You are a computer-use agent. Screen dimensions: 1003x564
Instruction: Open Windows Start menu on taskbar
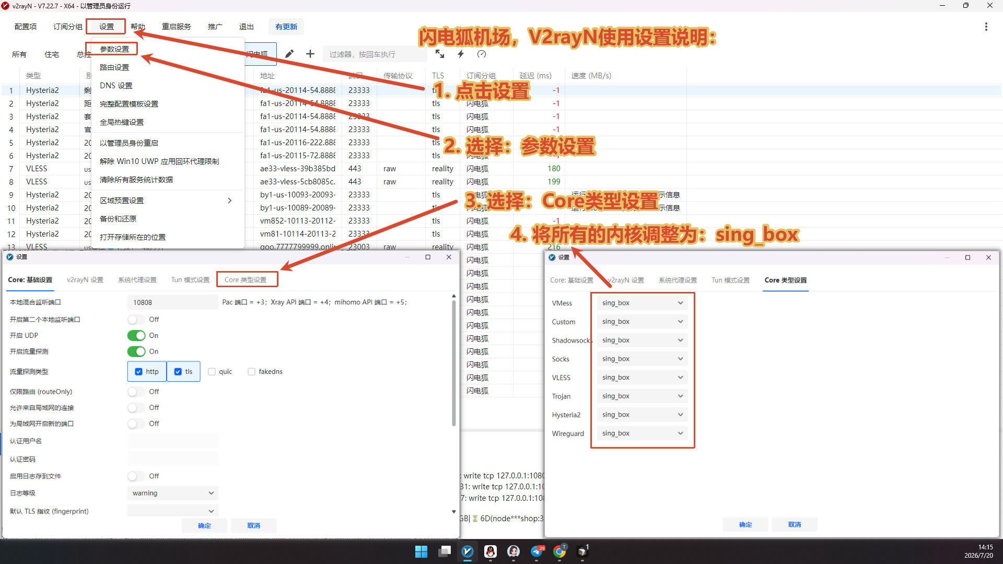pyautogui.click(x=421, y=551)
